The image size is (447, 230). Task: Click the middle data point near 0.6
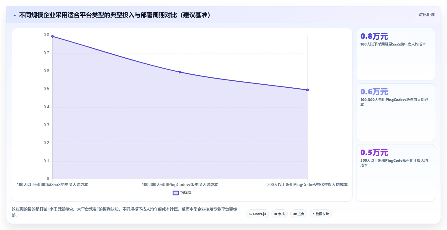180,72
